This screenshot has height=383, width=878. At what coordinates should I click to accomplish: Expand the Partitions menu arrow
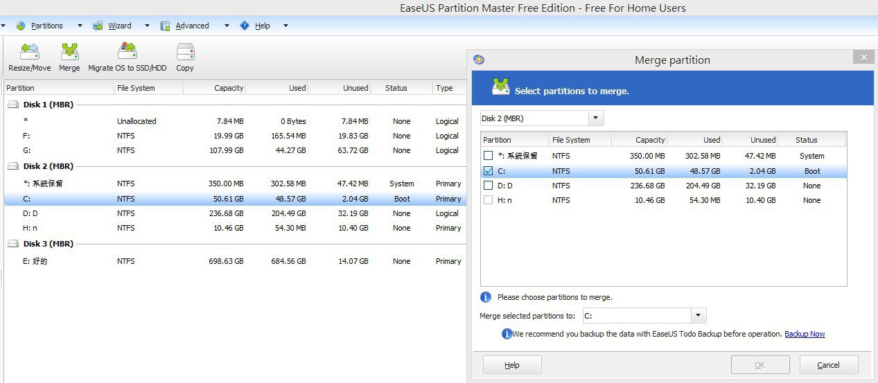point(80,26)
